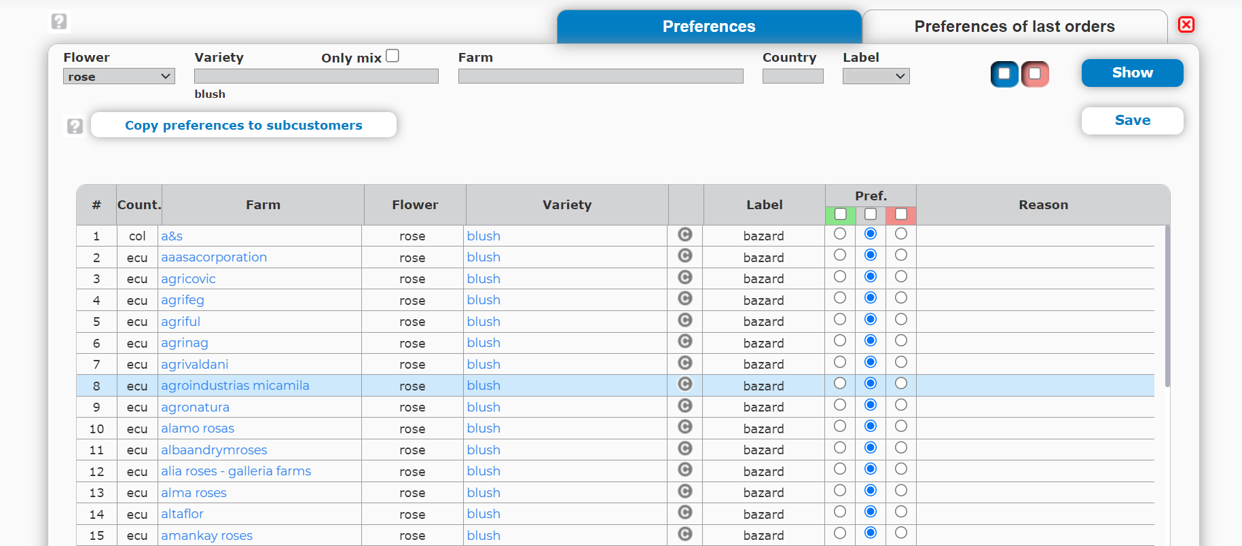
Task: Check the red Pref. header checkbox
Action: click(901, 215)
